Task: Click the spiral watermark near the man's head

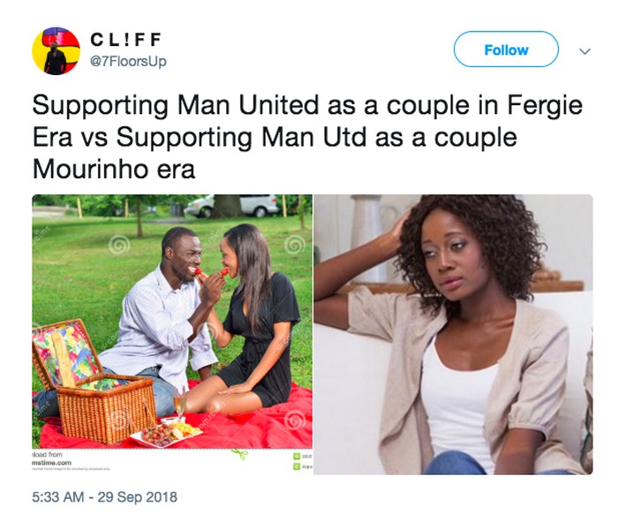Action: coord(118,246)
